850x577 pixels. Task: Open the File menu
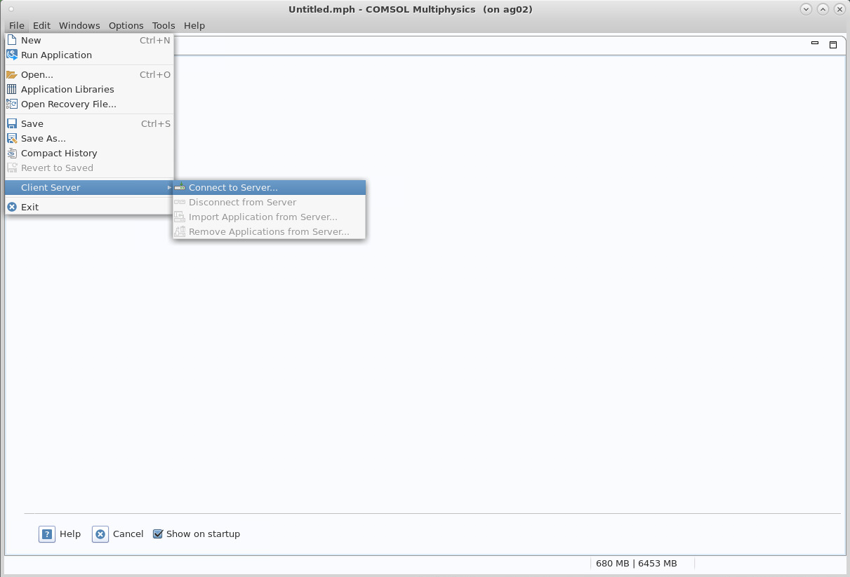17,25
